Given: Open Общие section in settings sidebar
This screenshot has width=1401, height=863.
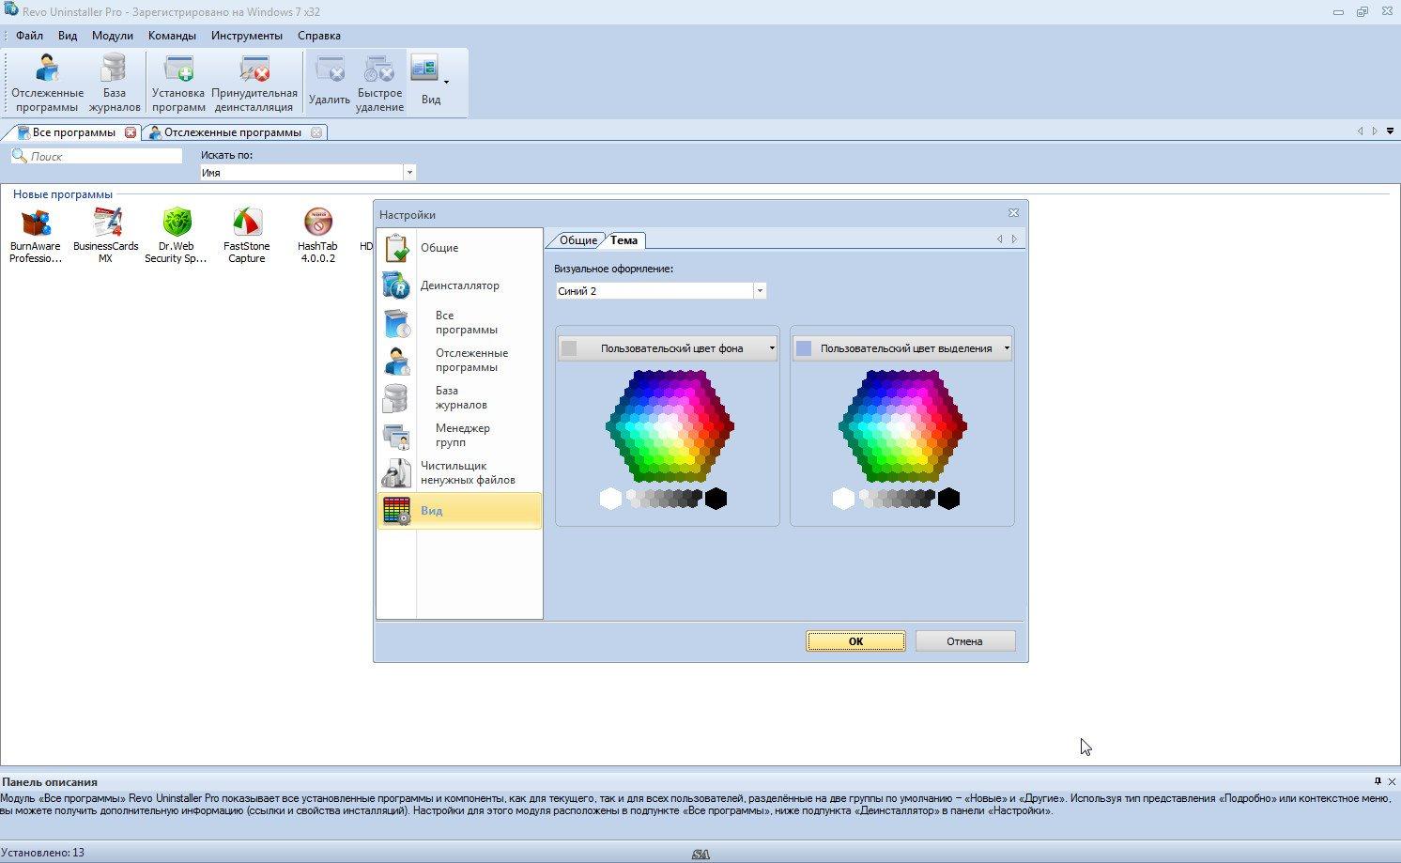Looking at the screenshot, I should click(459, 248).
